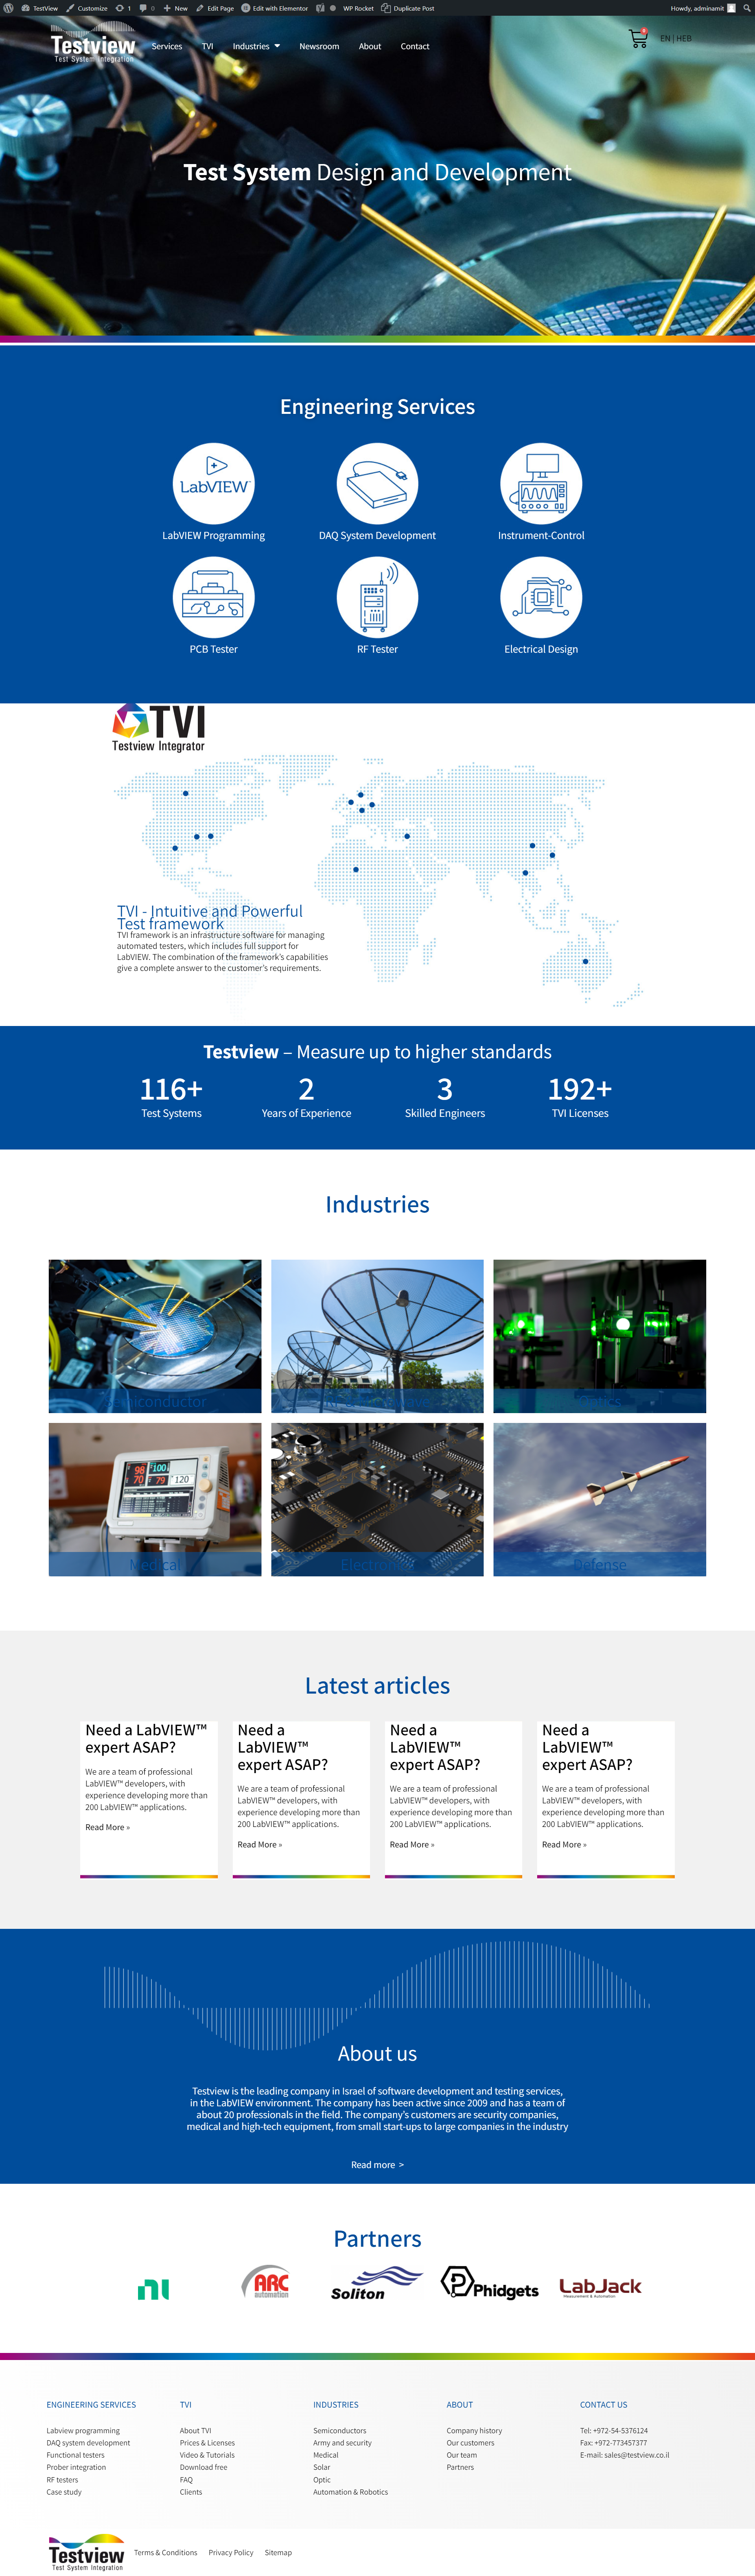
Task: Click Edit with Elementor in the admin bar
Action: pos(274,8)
